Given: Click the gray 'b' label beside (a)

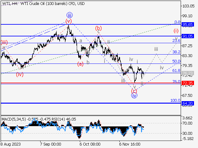Looking at the screenshot, I should pyautogui.click(x=88, y=62).
